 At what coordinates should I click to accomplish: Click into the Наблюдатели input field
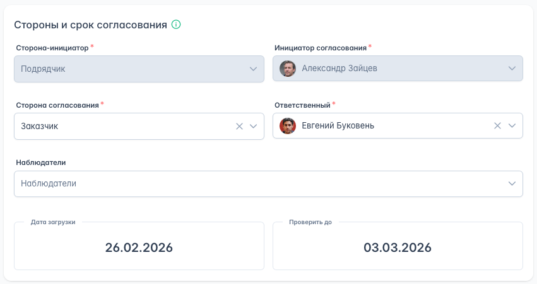[x=252, y=184]
